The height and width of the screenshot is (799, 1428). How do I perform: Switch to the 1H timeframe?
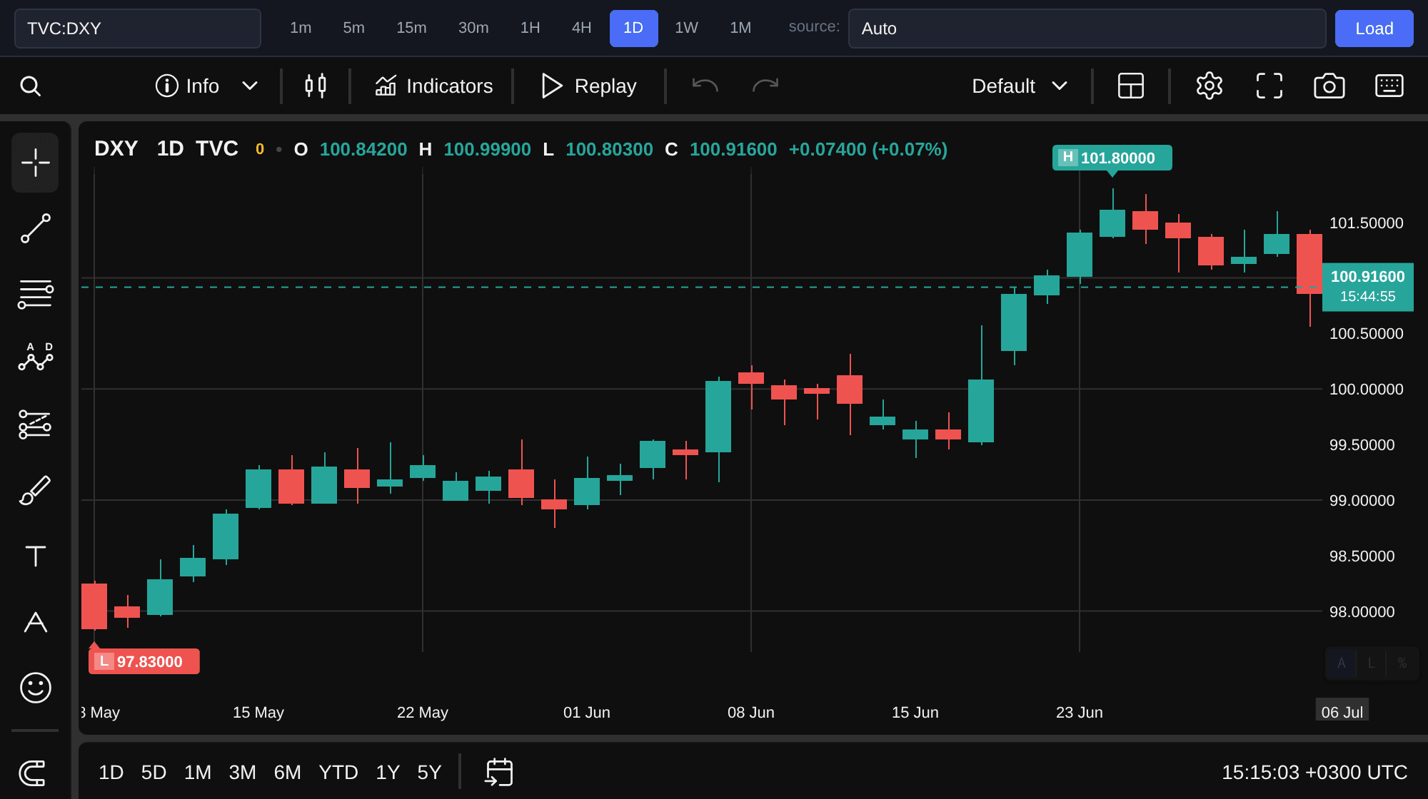click(530, 29)
